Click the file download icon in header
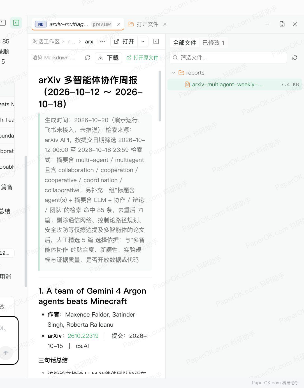 tap(282, 24)
